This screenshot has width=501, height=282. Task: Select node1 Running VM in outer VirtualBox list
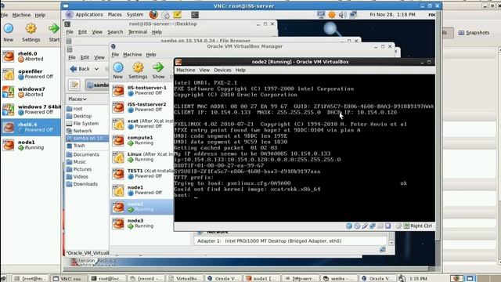click(x=31, y=145)
